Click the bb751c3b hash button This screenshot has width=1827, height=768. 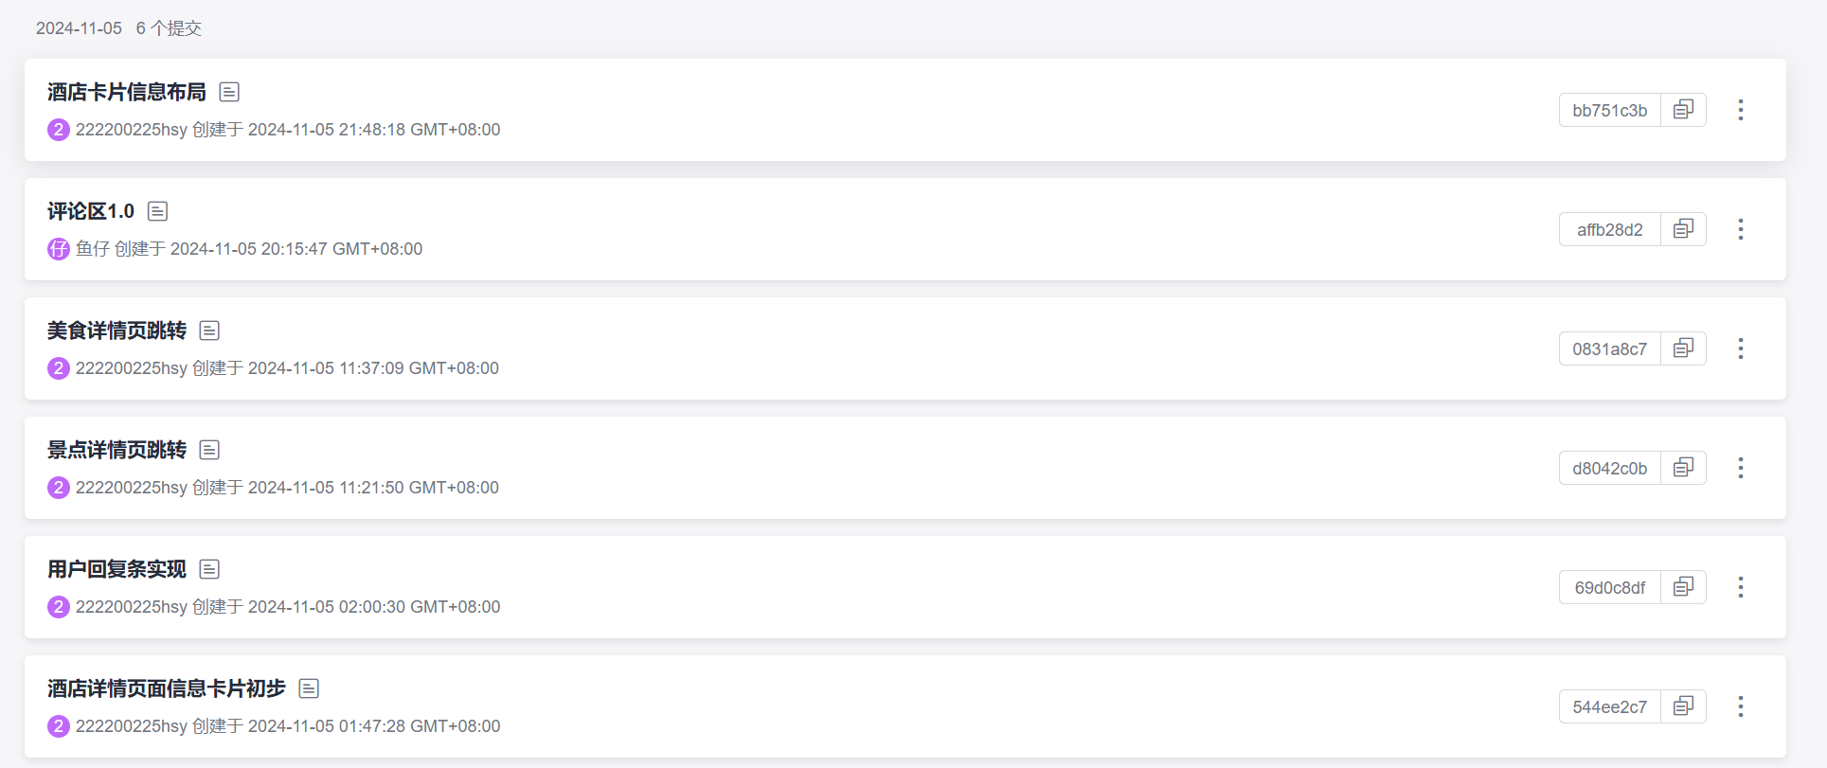pos(1609,110)
